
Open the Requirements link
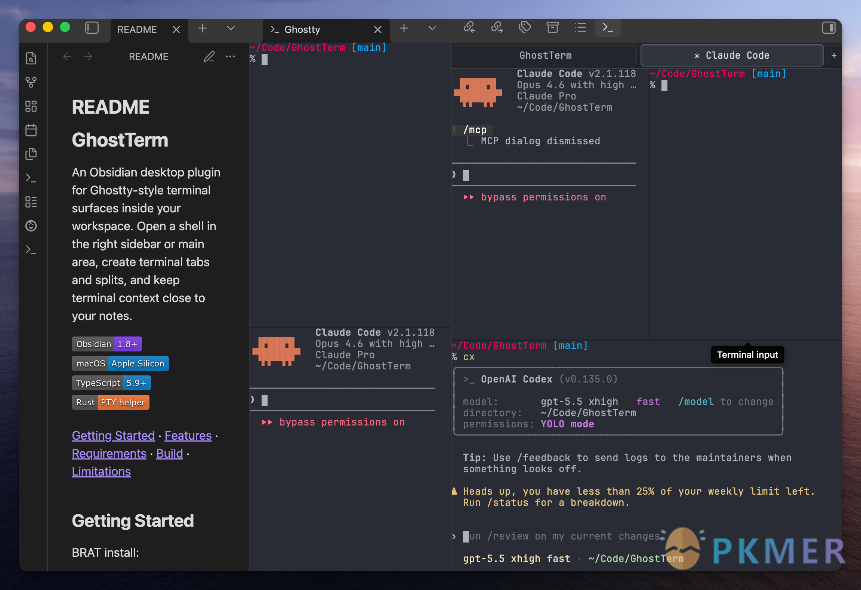pos(109,454)
